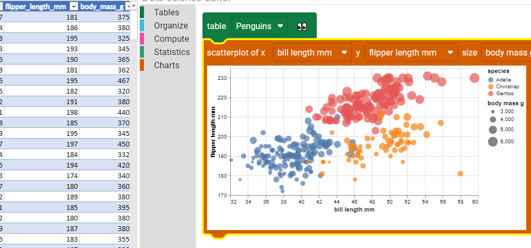
Task: Open the Organize block category
Action: coord(170,25)
